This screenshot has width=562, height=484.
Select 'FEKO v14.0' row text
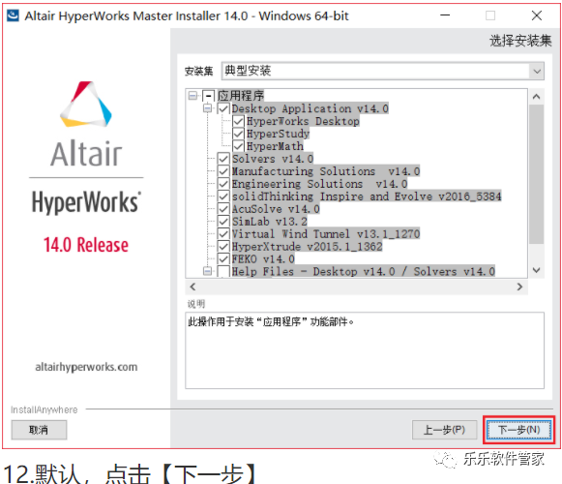pyautogui.click(x=263, y=259)
